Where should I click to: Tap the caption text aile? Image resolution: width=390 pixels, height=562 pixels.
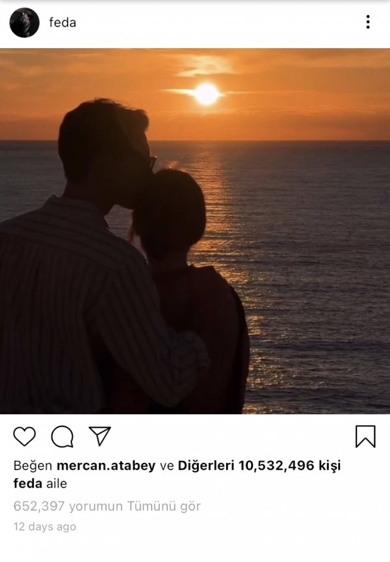click(56, 484)
